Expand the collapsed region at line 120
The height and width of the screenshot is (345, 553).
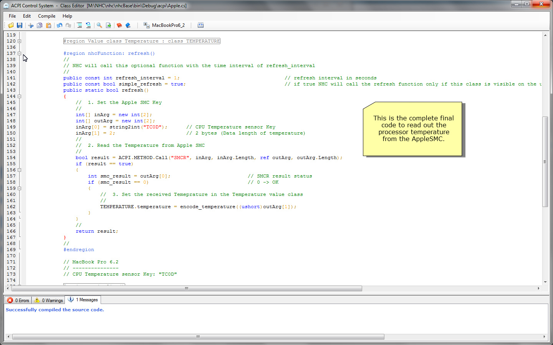pyautogui.click(x=19, y=41)
